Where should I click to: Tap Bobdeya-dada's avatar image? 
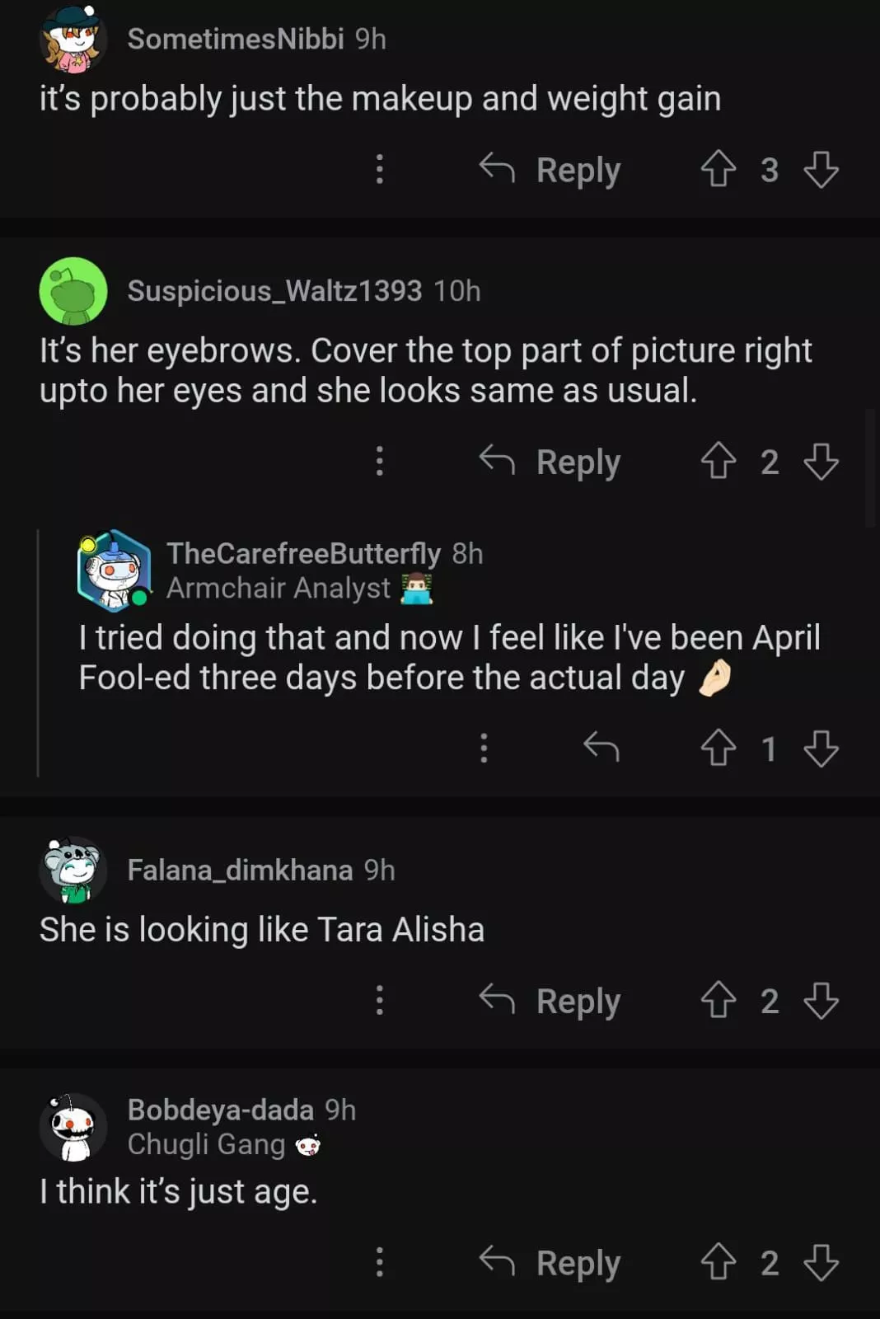[73, 1127]
